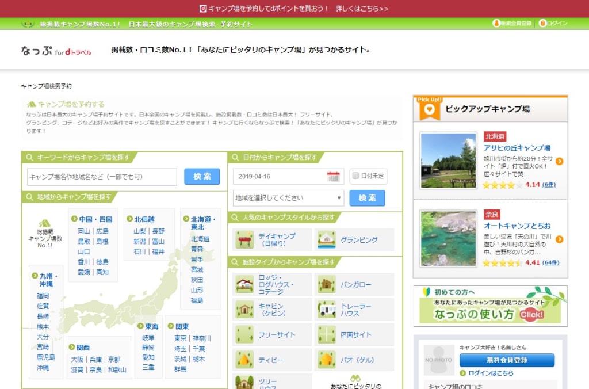Open the 九州・沖縄 region heading
This screenshot has height=389, width=589.
pos(48,280)
